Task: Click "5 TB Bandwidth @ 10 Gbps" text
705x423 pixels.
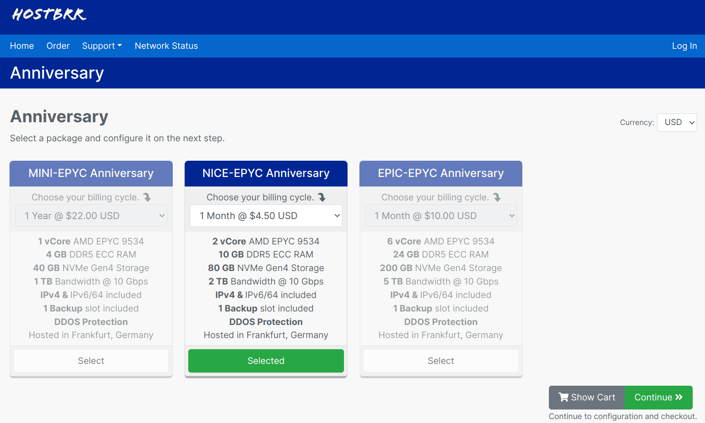Action: click(441, 281)
